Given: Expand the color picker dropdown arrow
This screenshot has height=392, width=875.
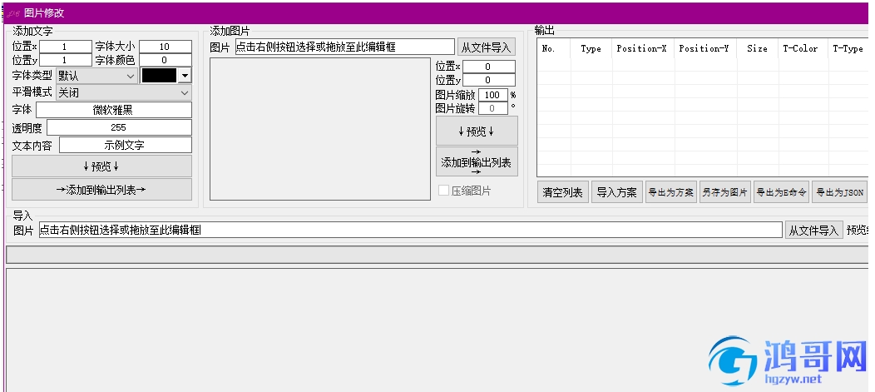Looking at the screenshot, I should pyautogui.click(x=185, y=76).
